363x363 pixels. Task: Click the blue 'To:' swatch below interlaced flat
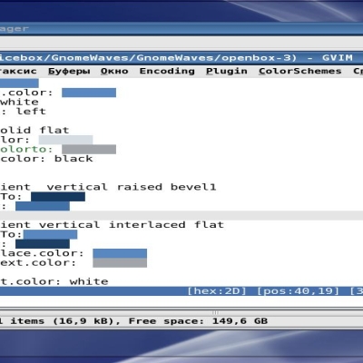(50, 234)
